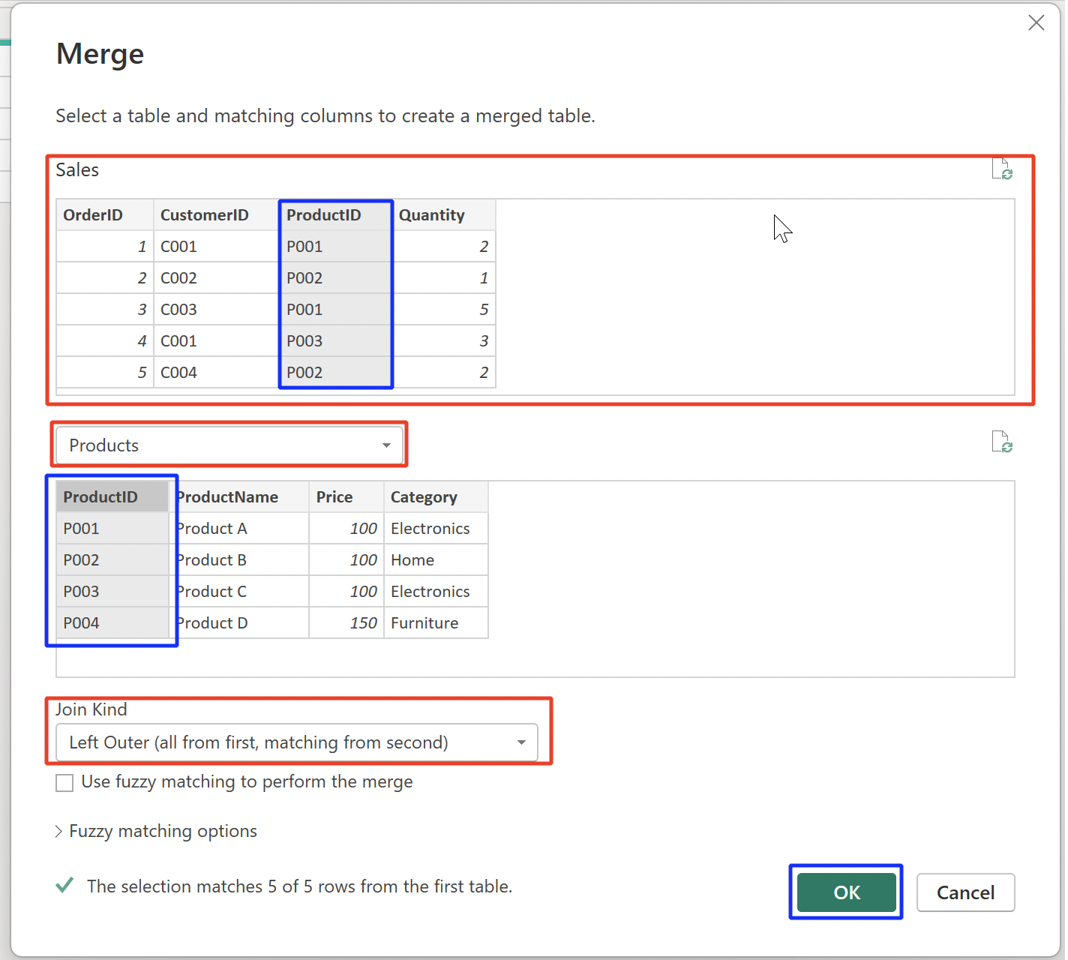Screen dimensions: 1068x960
Task: Select CustomerID column header in Sales table
Action: point(216,215)
